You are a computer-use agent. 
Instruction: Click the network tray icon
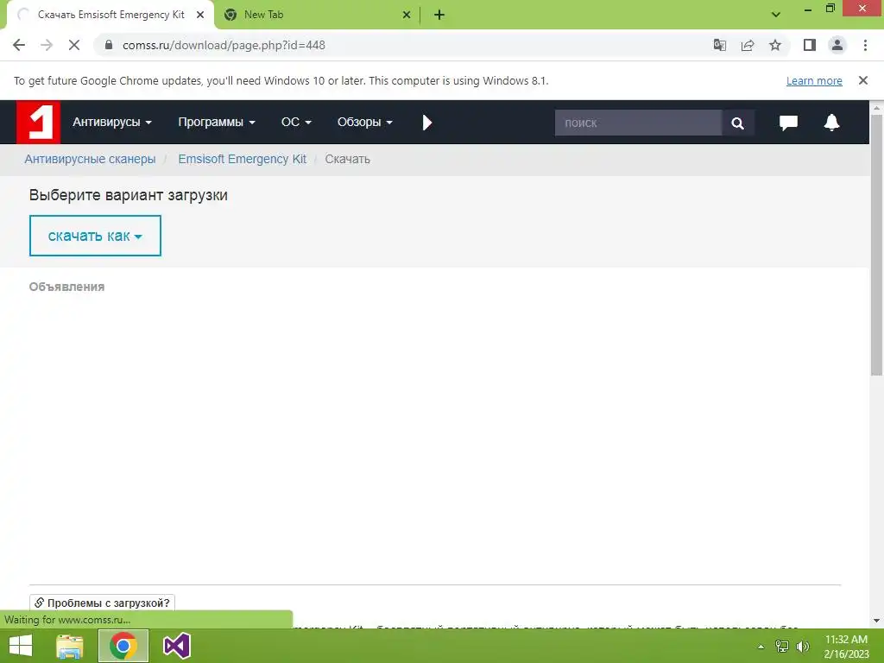pyautogui.click(x=782, y=647)
